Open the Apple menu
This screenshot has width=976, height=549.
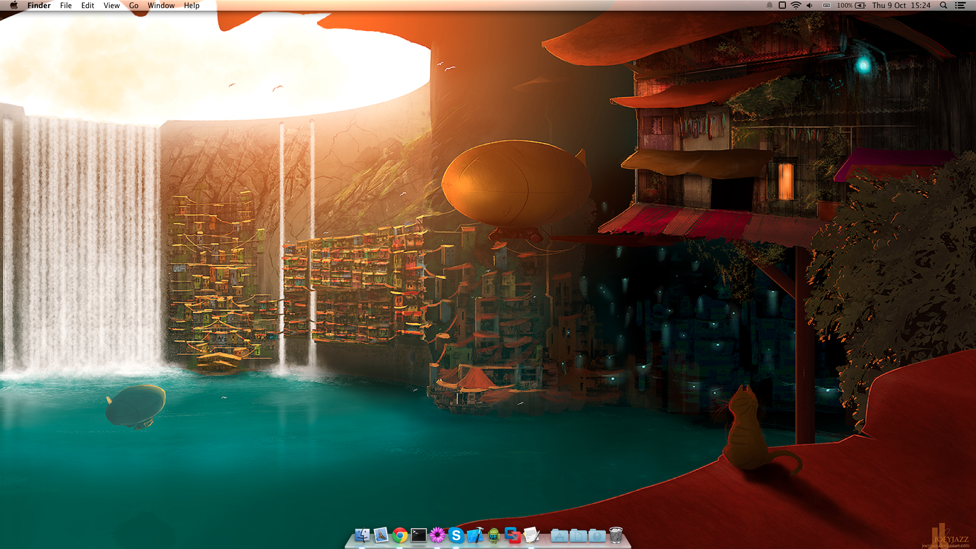coord(14,6)
